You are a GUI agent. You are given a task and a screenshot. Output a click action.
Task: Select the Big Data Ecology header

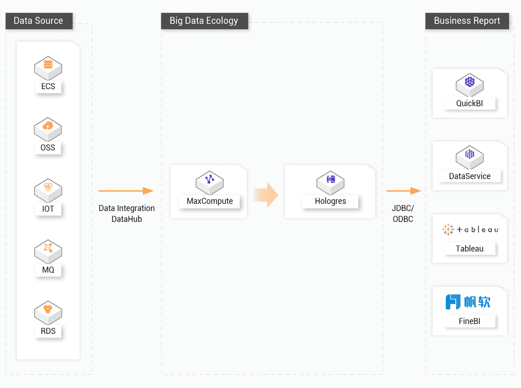[x=204, y=21]
